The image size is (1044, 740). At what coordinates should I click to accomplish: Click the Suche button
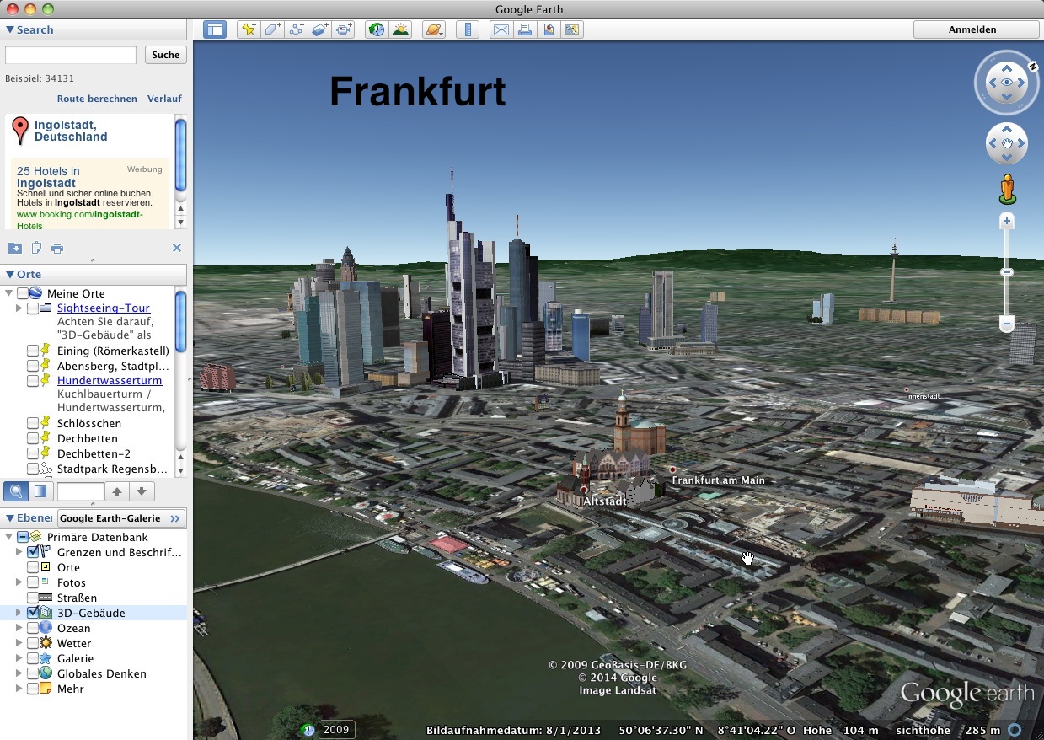coord(166,55)
